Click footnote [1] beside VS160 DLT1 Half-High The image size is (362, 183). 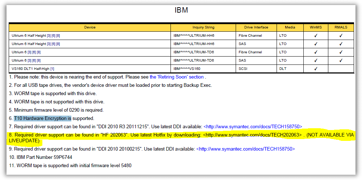coord(52,68)
